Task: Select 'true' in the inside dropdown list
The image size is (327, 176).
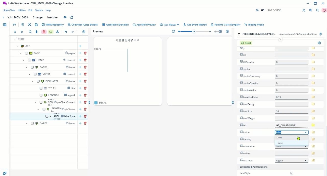Action: pos(291,138)
